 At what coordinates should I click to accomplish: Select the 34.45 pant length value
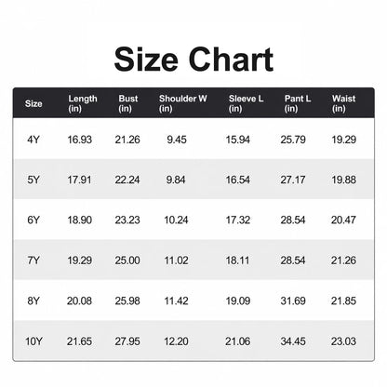pos(293,341)
